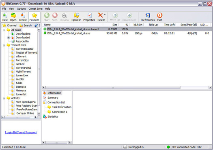Open the Options menu
Screen dimensions: 213x150
click(22, 8)
